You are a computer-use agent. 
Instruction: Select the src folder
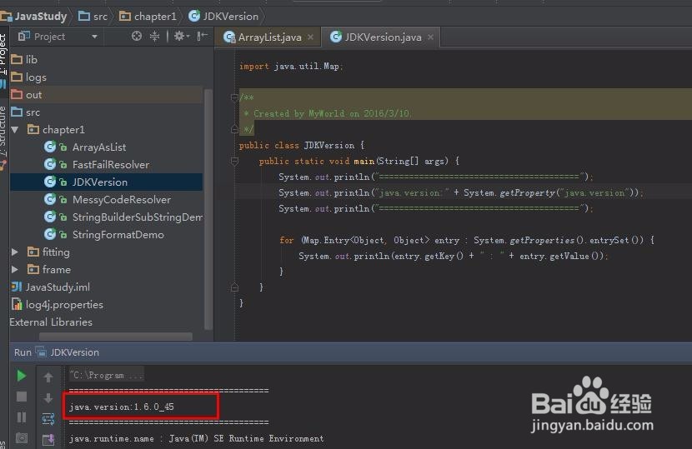pos(25,112)
